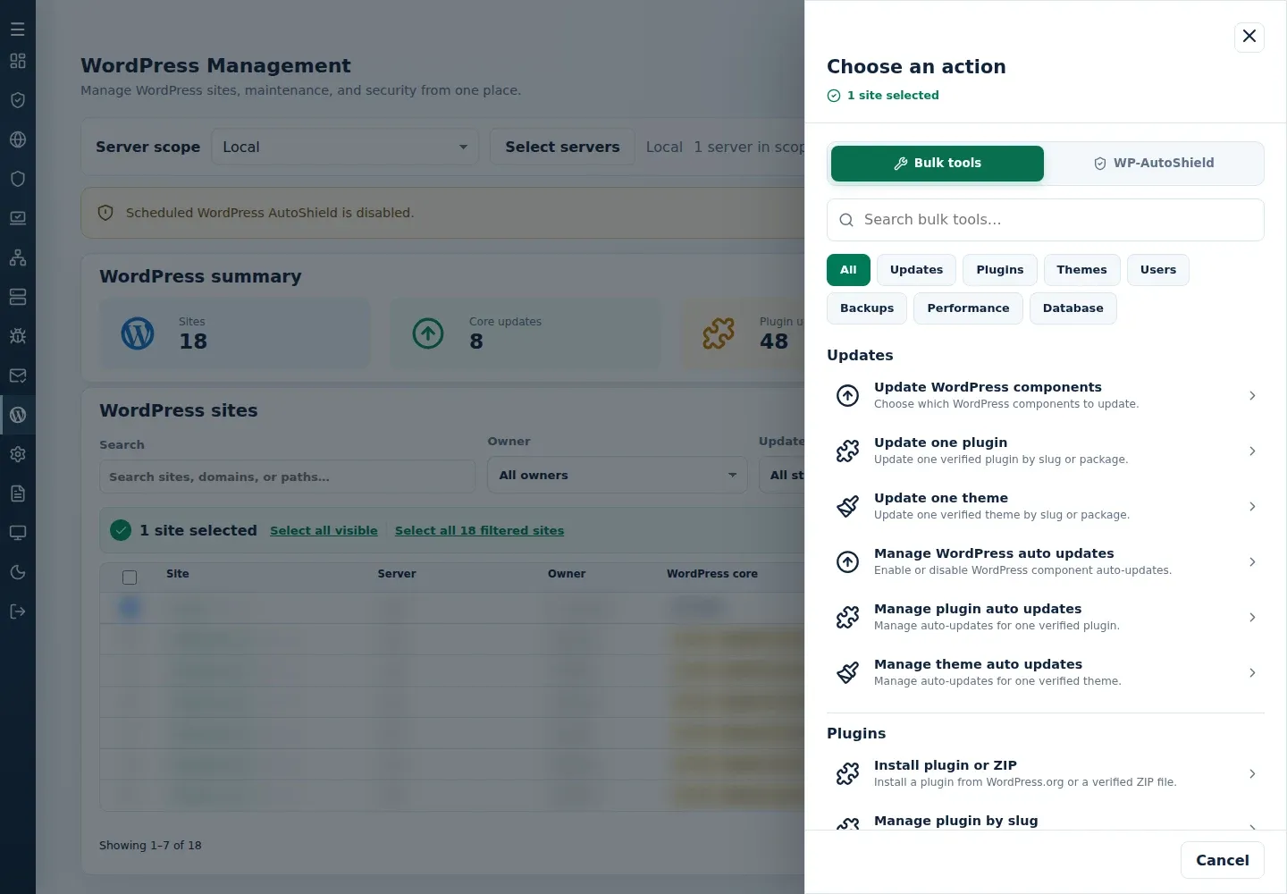Click the bug icon in the sidebar

18,336
